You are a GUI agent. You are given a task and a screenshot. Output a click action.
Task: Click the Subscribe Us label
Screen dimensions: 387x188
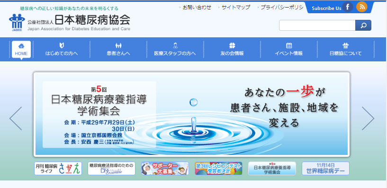pyautogui.click(x=326, y=9)
